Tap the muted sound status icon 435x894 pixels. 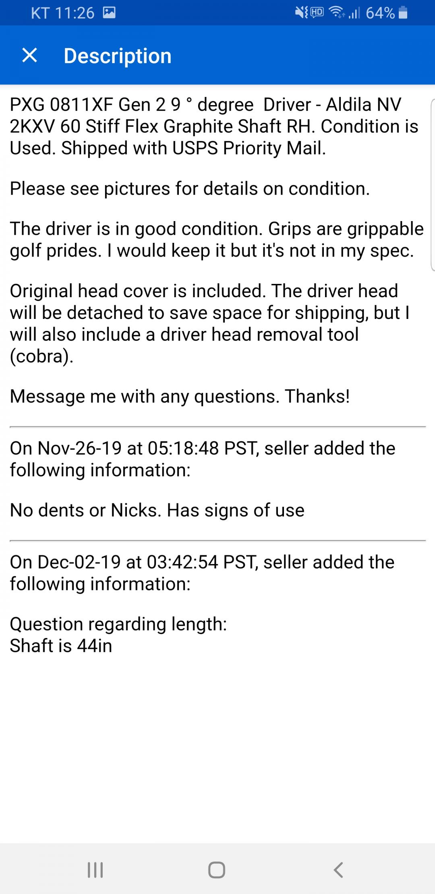coord(301,13)
